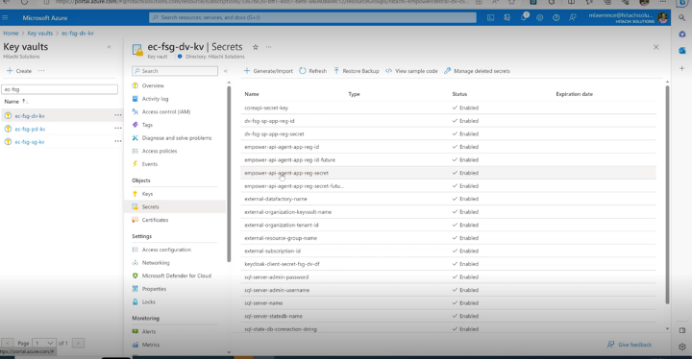The height and width of the screenshot is (359, 692).
Task: Click Give feedback link
Action: coord(630,345)
